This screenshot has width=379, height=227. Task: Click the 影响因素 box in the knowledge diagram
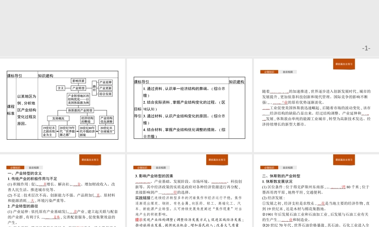pos(79,81)
